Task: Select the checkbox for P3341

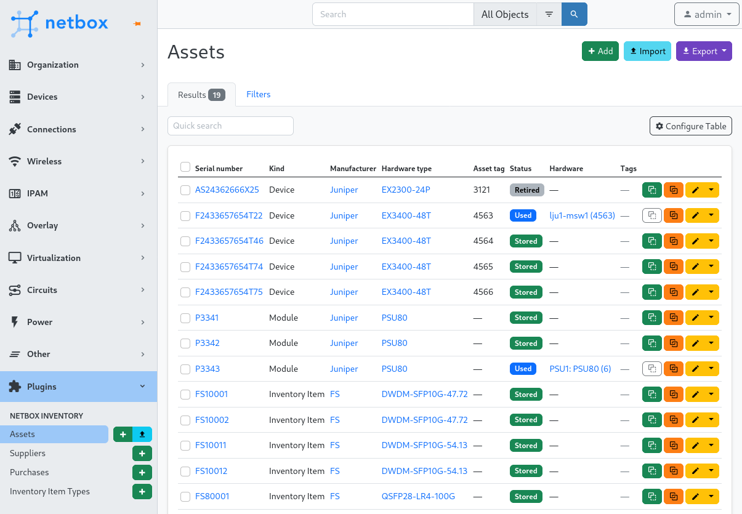Action: (x=185, y=318)
